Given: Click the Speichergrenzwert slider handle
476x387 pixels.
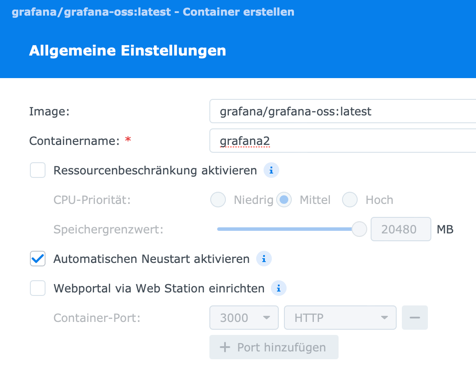Looking at the screenshot, I should [x=359, y=229].
